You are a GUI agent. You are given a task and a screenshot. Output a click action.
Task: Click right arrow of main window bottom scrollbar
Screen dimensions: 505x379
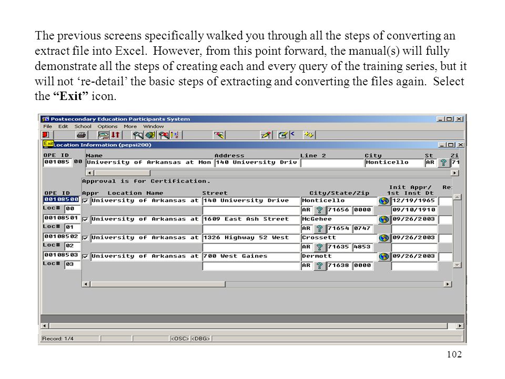point(460,326)
